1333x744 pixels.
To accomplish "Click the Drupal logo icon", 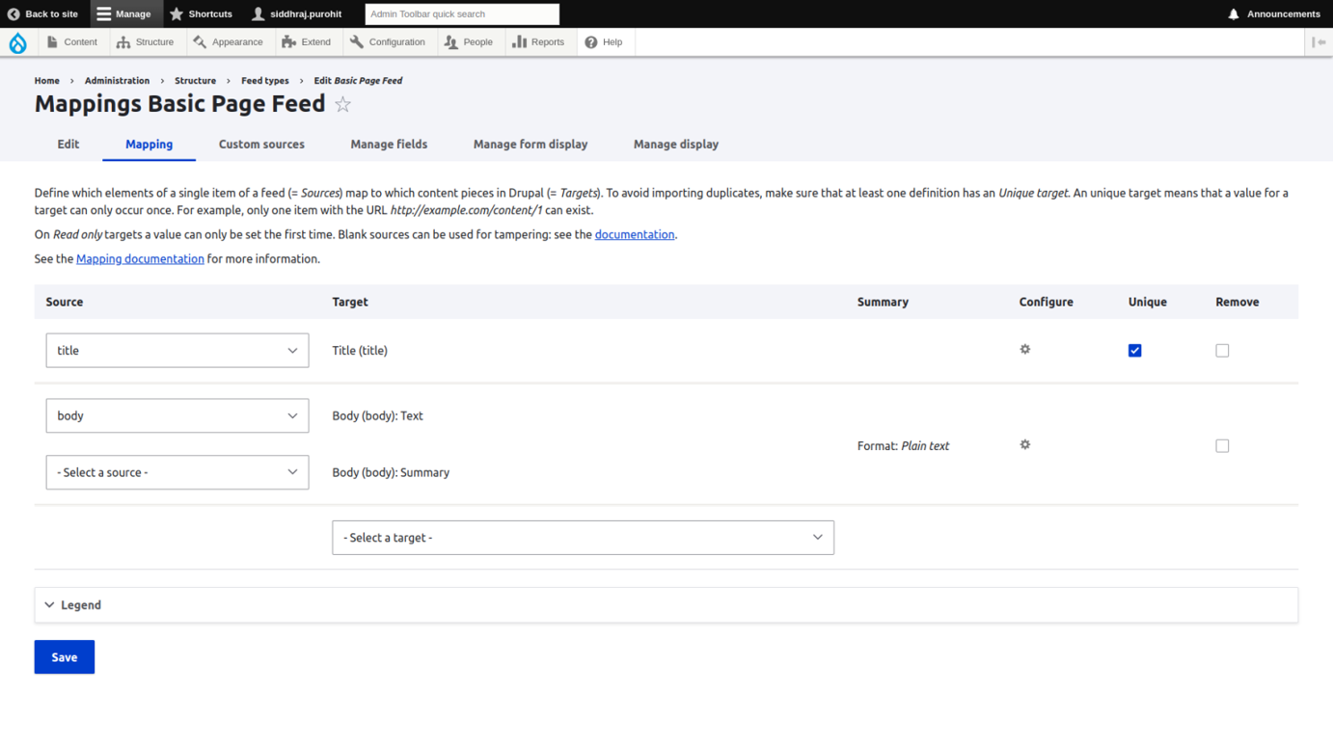I will point(17,41).
